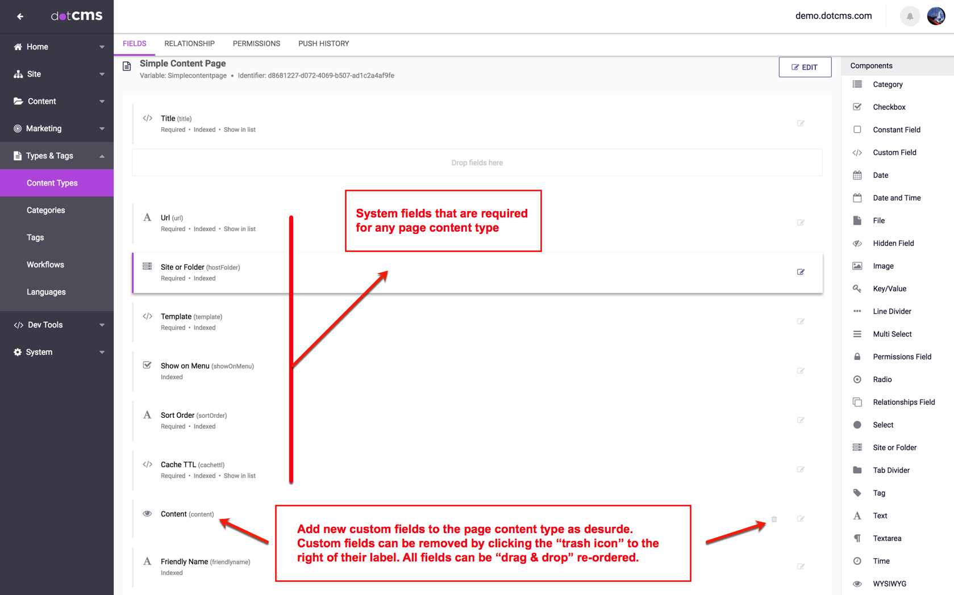Open the Push History tab
The image size is (954, 595).
point(323,44)
